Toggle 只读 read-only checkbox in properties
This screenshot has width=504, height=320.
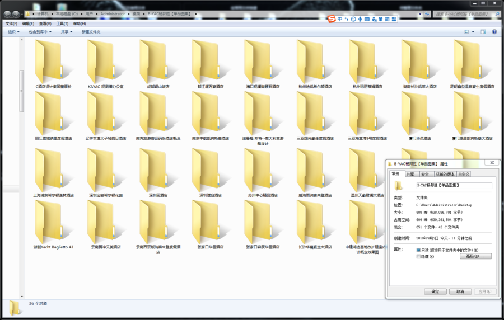418,250
